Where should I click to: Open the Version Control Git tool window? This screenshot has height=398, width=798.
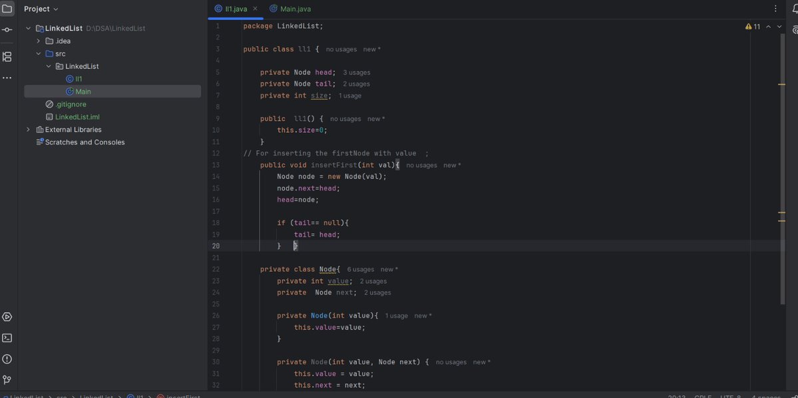pos(7,379)
